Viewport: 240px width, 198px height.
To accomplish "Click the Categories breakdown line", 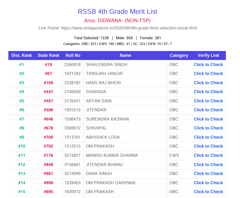I will click(117, 44).
